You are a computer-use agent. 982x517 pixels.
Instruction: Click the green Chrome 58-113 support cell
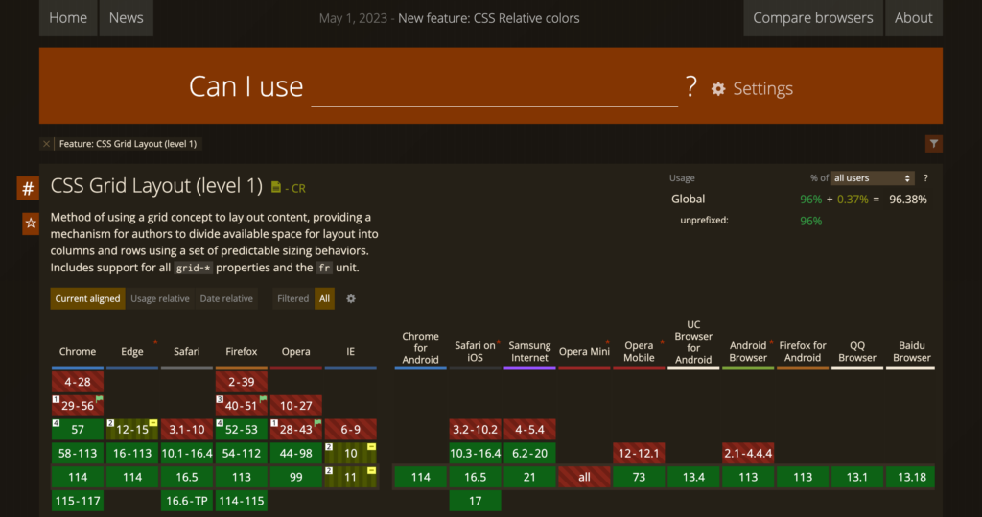pyautogui.click(x=78, y=453)
